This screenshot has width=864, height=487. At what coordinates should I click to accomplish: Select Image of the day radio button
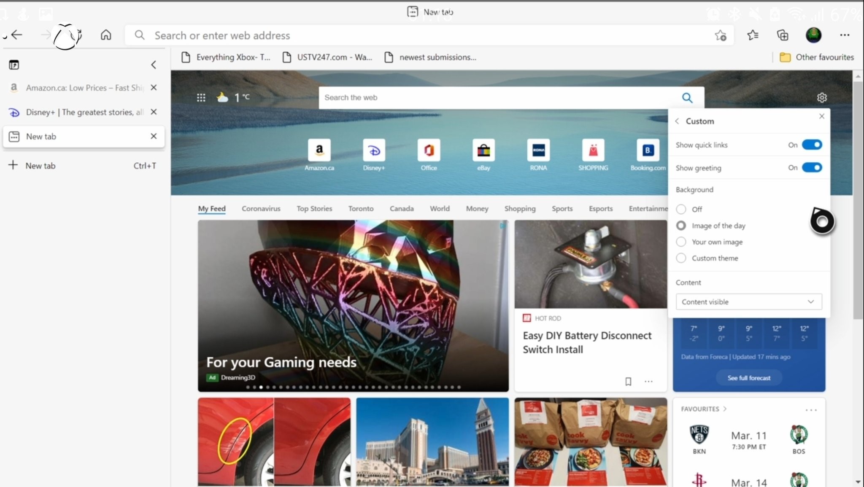[681, 226]
